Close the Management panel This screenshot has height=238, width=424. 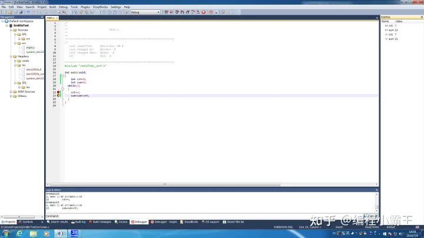pyautogui.click(x=42, y=17)
